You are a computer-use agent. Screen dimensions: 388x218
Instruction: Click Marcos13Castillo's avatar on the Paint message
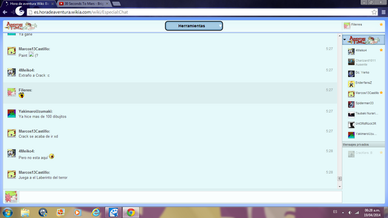pos(12,51)
